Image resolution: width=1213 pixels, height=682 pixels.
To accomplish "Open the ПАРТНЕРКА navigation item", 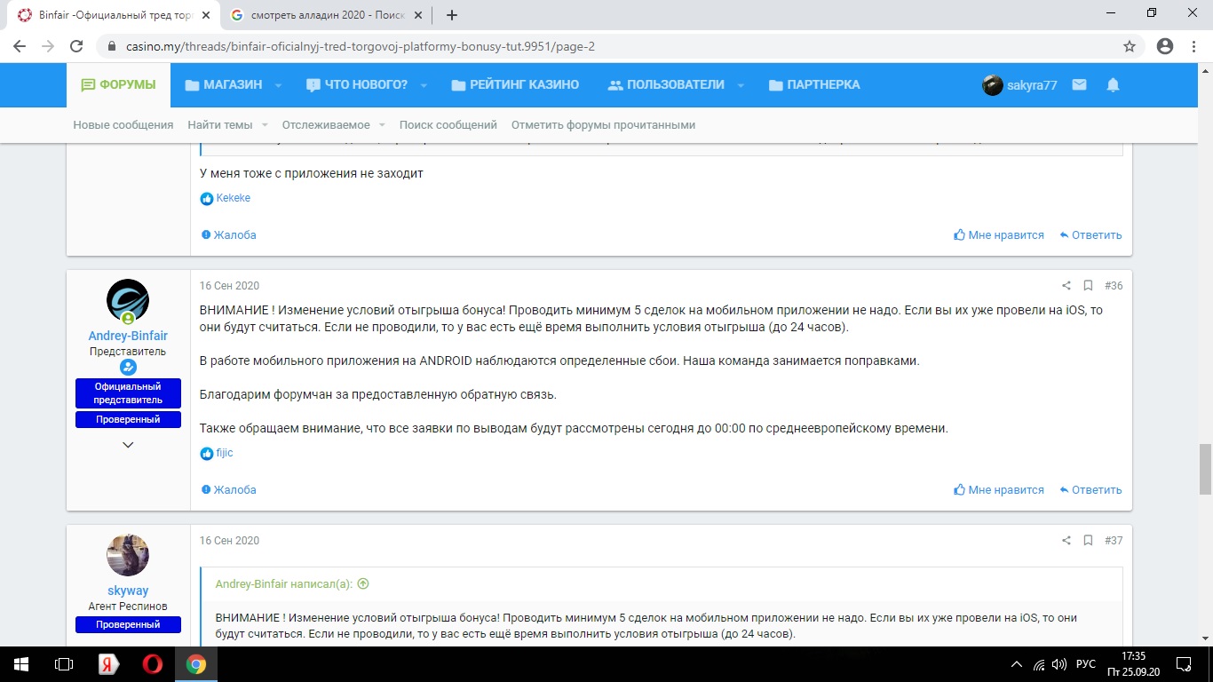I will tap(814, 85).
